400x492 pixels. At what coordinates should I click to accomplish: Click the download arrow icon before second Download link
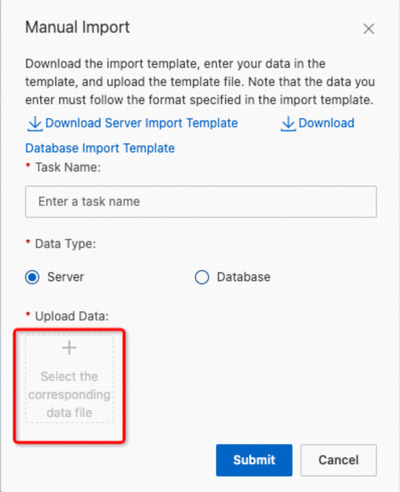[x=288, y=123]
